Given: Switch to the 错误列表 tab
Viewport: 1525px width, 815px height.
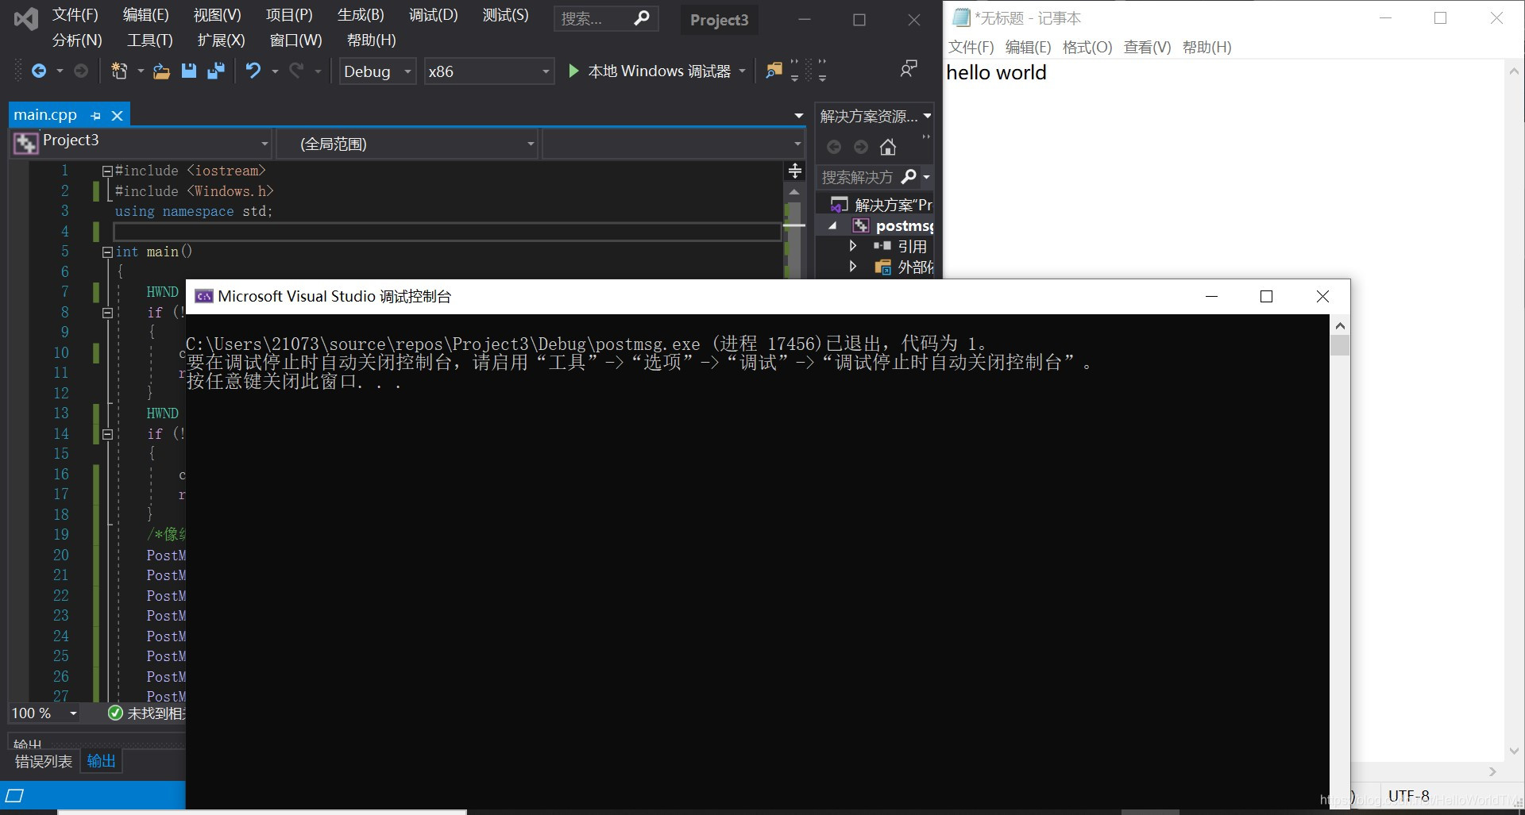Looking at the screenshot, I should tap(44, 762).
